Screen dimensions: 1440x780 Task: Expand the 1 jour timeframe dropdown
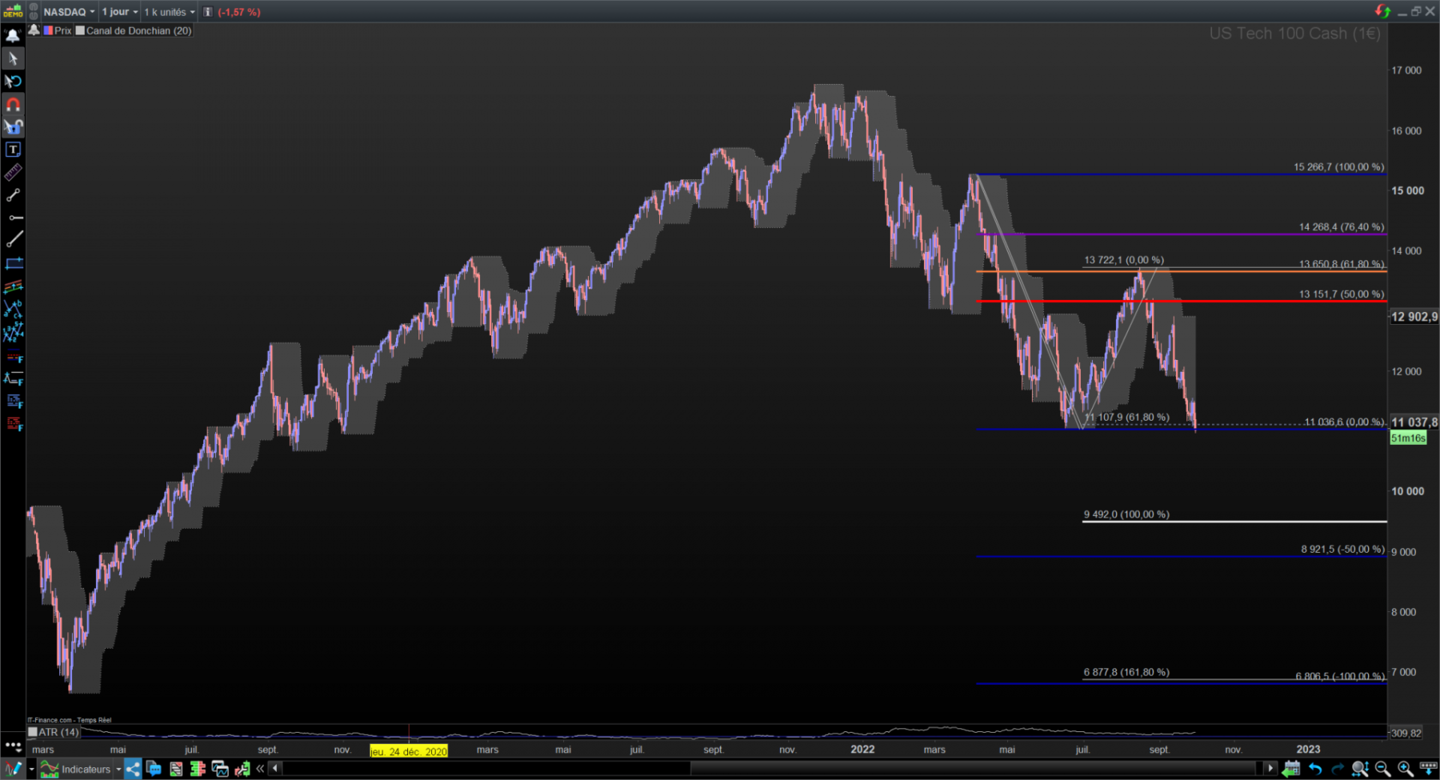120,12
